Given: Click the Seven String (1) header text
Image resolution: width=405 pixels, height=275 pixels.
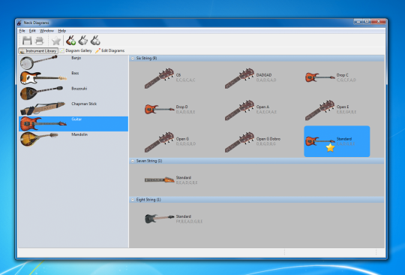Looking at the screenshot, I should coord(149,161).
